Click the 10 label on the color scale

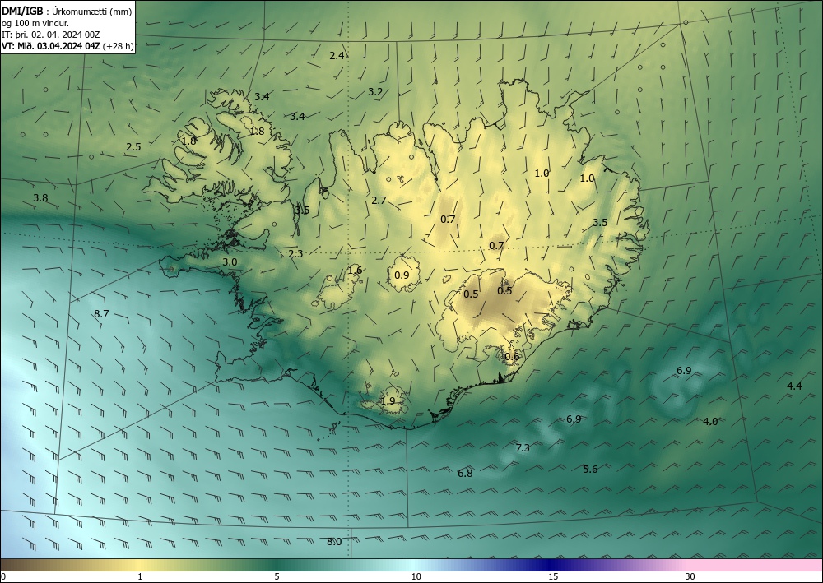click(x=416, y=577)
